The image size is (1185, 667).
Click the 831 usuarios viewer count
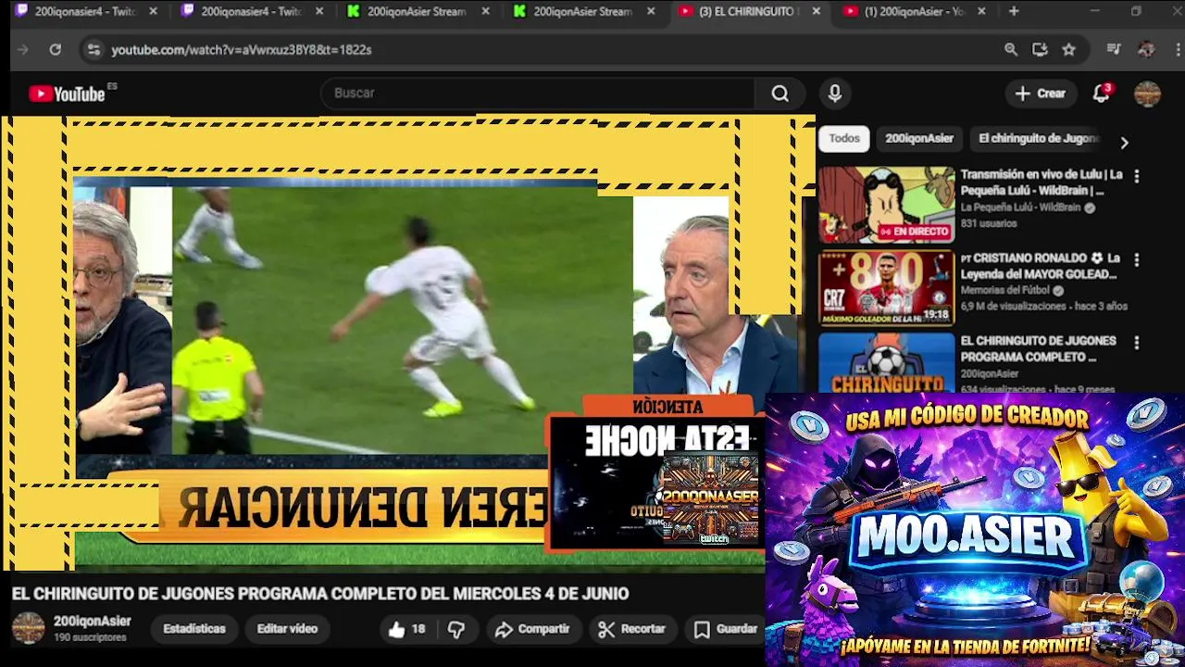point(988,223)
